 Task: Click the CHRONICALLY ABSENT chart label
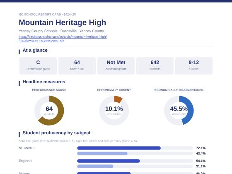click(114, 90)
